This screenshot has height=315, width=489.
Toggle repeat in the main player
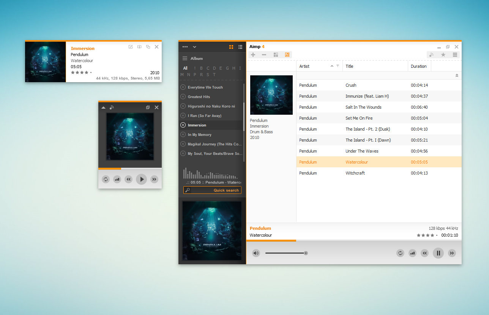coord(400,253)
